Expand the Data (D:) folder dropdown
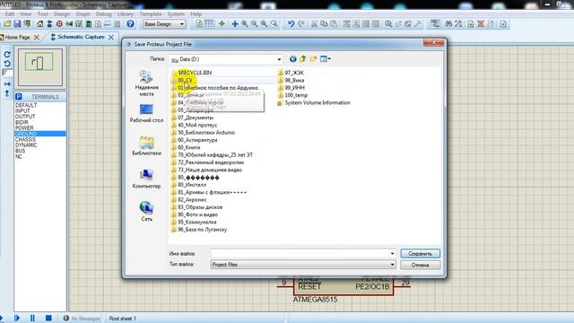Image resolution: width=574 pixels, height=323 pixels. click(279, 59)
